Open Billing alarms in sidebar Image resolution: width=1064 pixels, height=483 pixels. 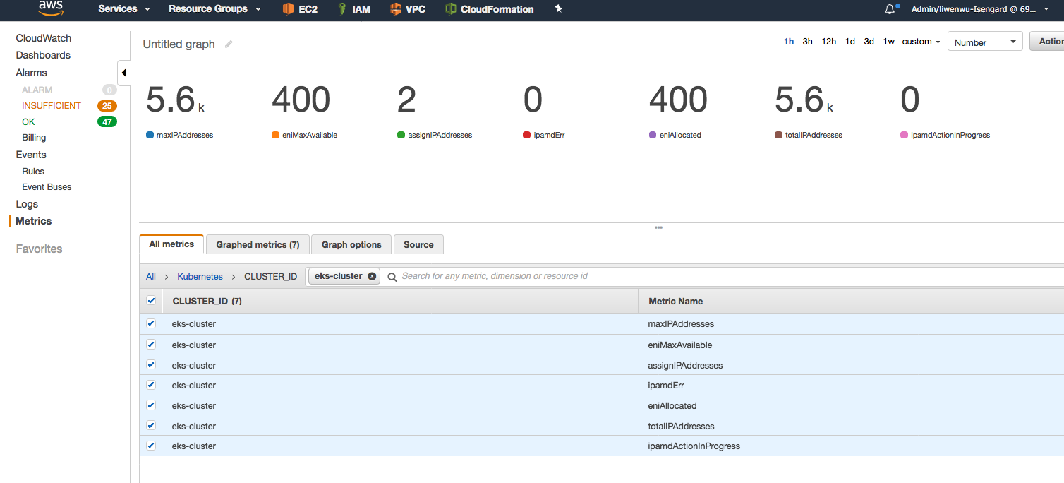tap(34, 138)
